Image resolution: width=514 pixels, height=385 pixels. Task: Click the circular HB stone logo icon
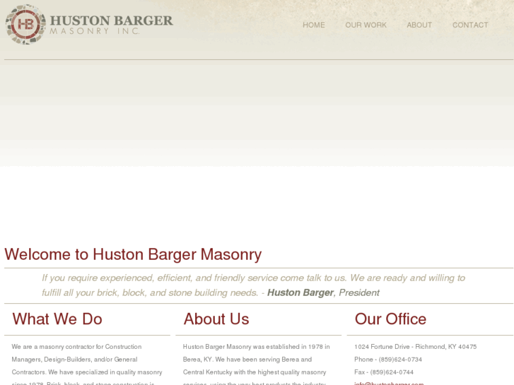[25, 25]
